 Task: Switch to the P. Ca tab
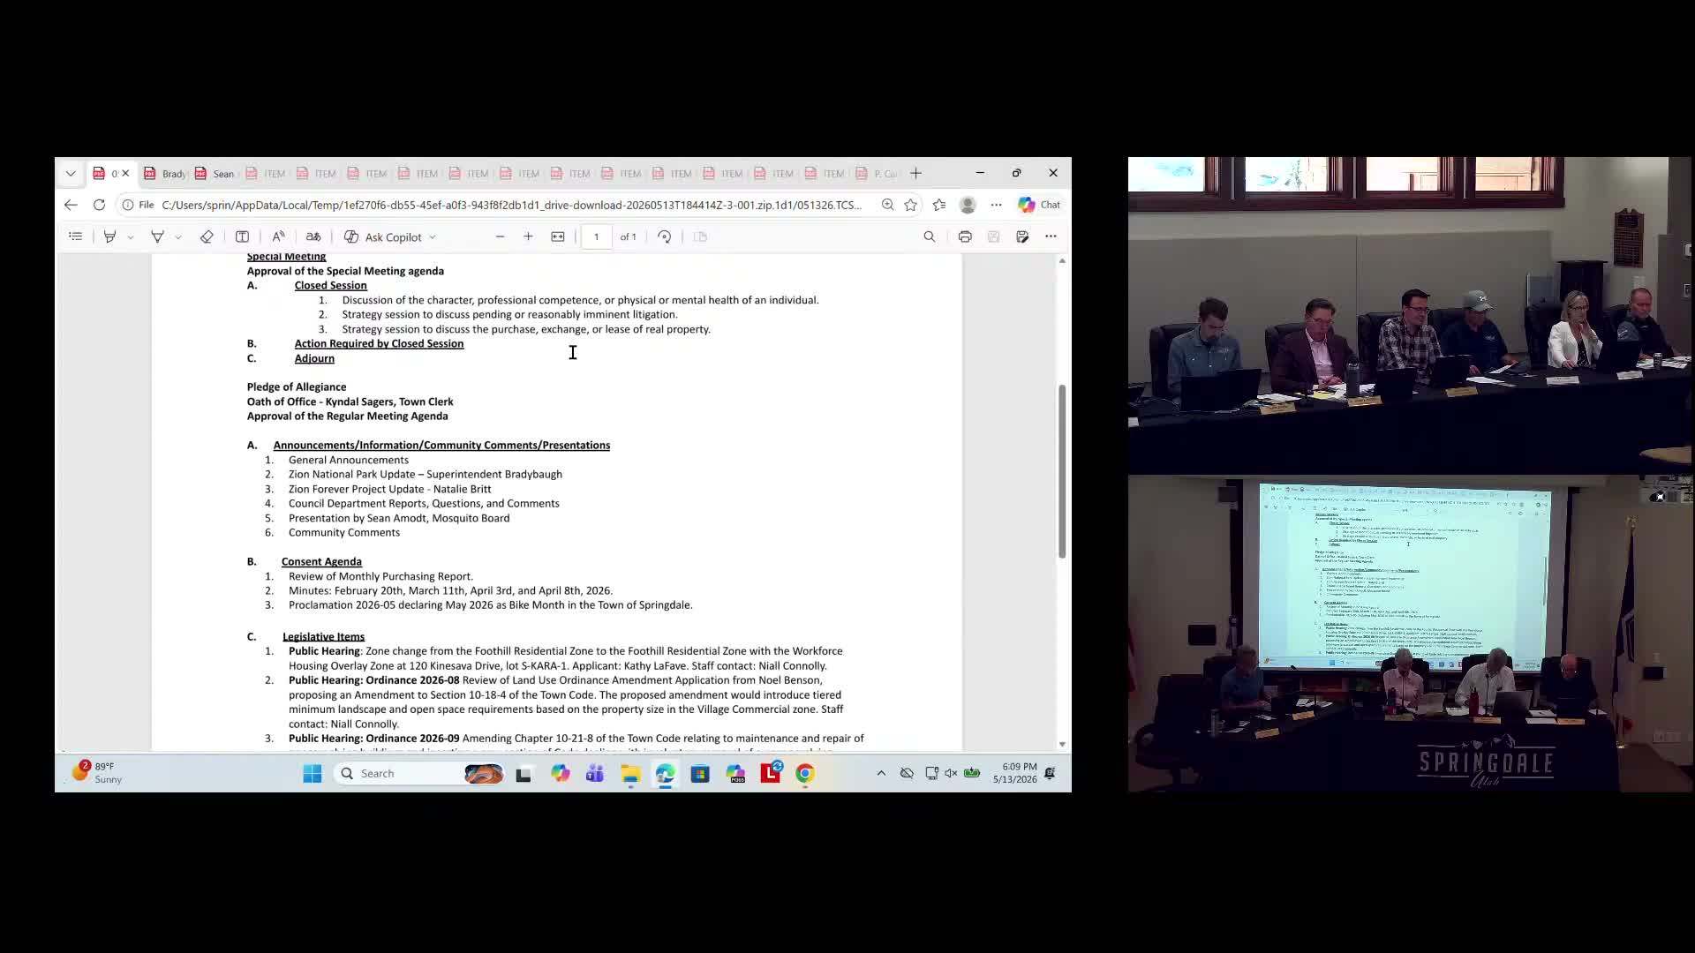877,174
